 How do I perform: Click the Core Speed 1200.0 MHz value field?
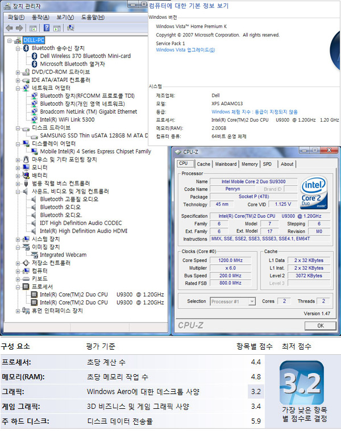[x=231, y=260]
